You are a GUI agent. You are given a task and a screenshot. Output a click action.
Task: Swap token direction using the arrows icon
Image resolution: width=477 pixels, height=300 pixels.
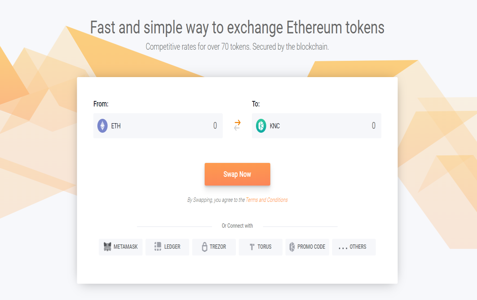[237, 125]
